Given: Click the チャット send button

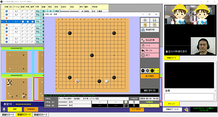Looking at the screenshot, I should tap(172, 104).
